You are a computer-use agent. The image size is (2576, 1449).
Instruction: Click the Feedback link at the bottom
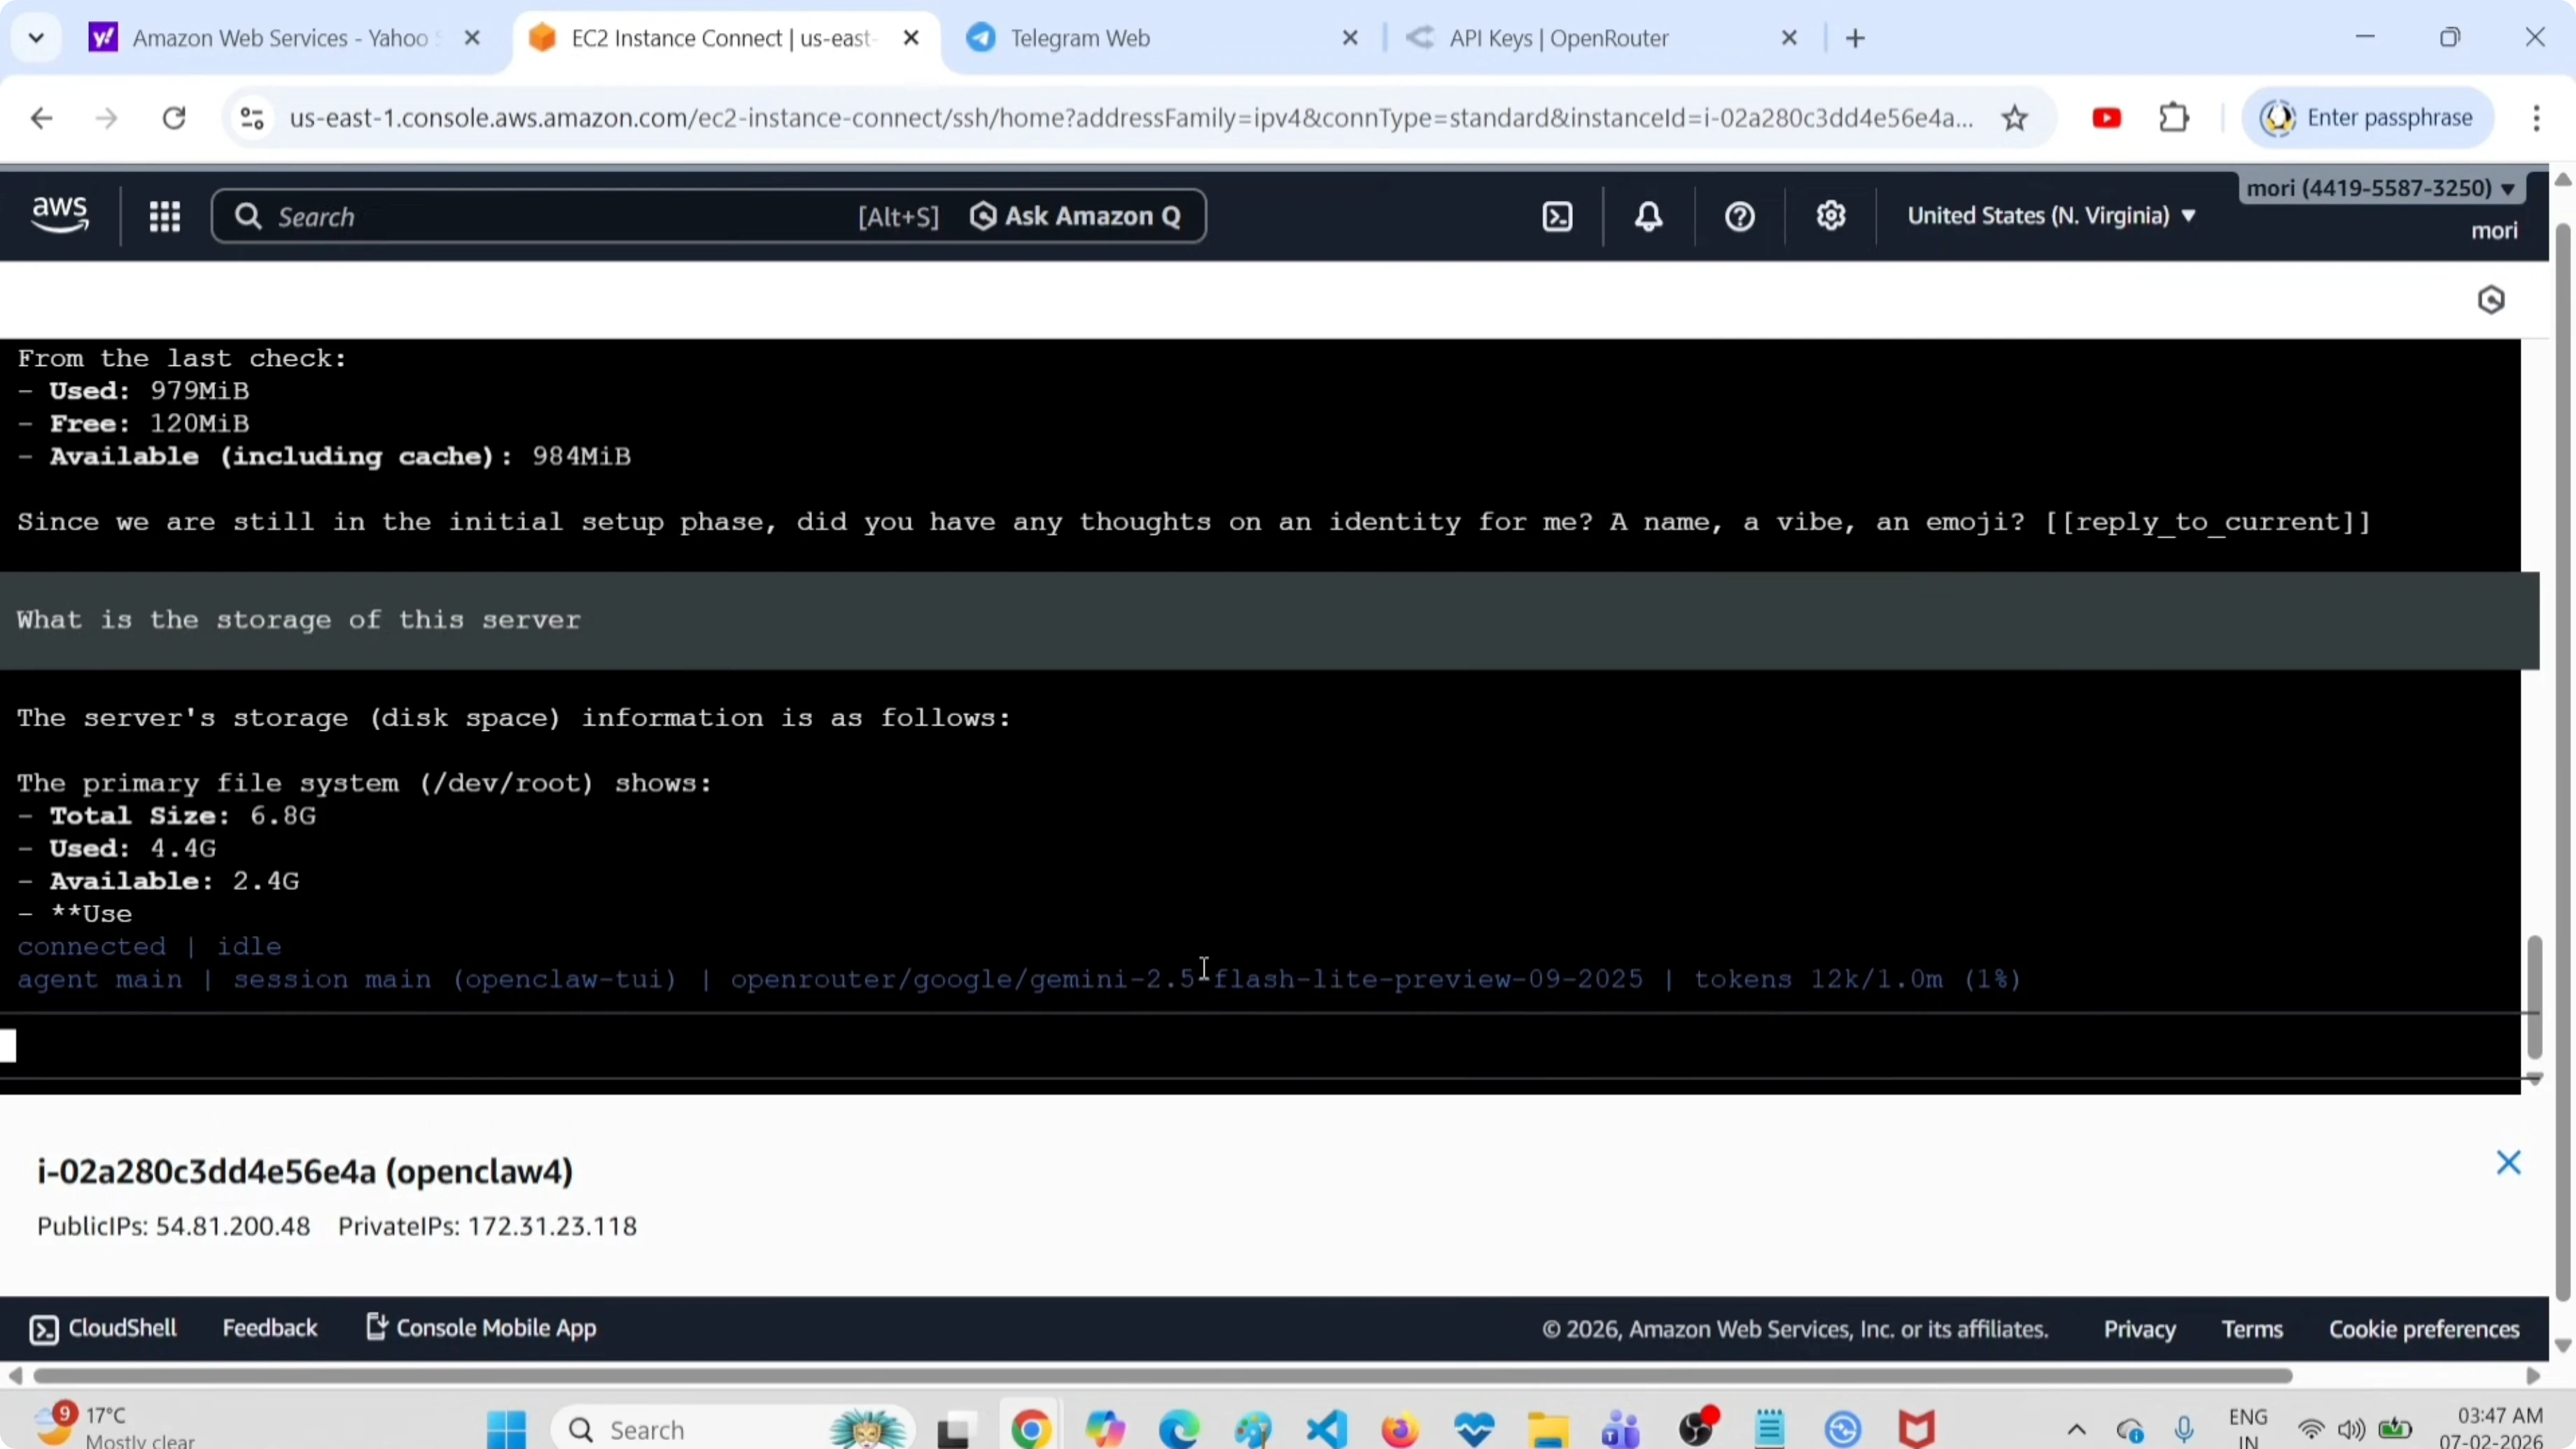[270, 1328]
